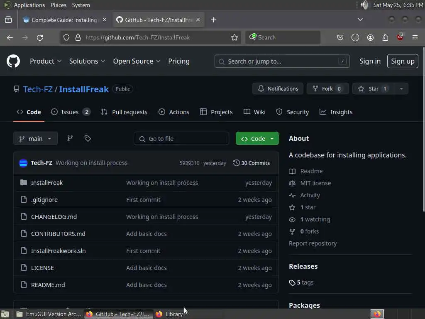Close the Complete Guide Installing tab
This screenshot has width=425, height=319.
(x=105, y=20)
